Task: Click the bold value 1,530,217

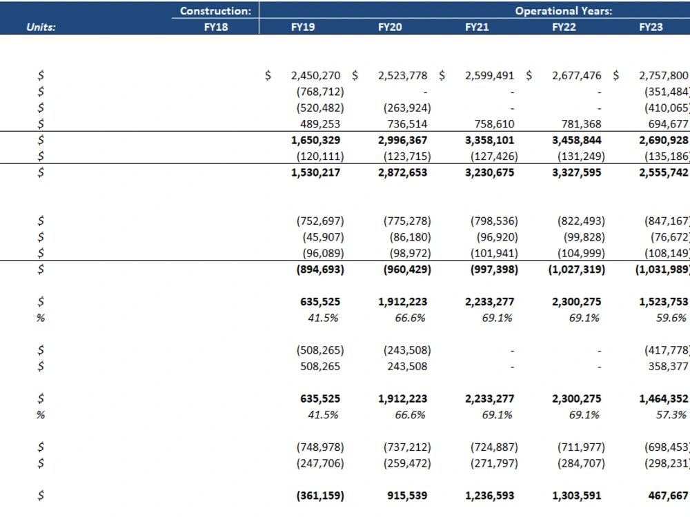Action: click(315, 172)
